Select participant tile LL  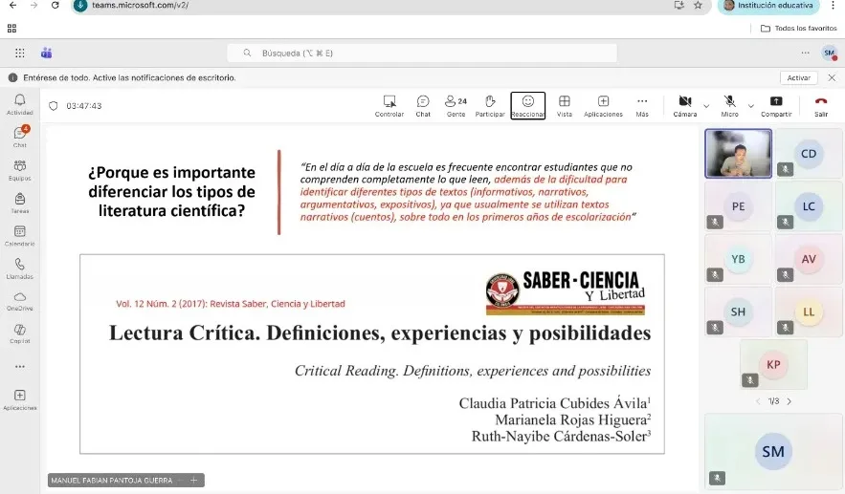(809, 311)
